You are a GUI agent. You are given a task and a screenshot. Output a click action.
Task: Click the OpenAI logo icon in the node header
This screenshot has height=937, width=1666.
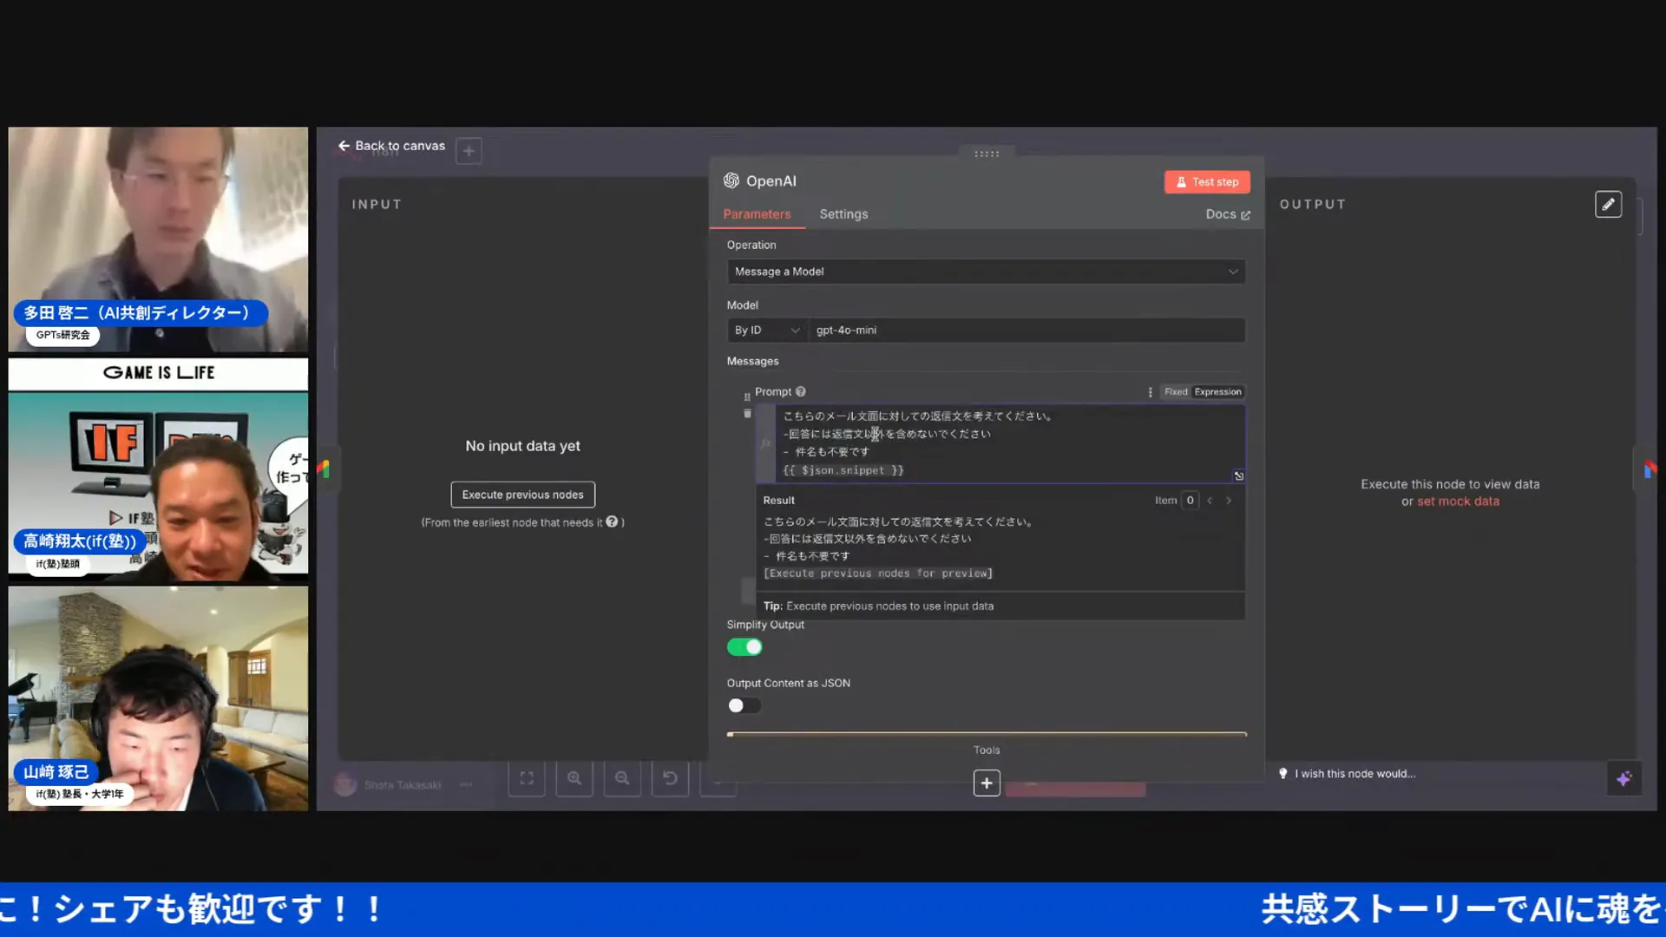731,180
